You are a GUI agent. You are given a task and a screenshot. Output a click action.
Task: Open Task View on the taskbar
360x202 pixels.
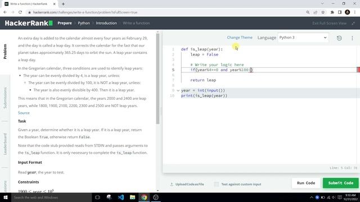tap(97, 197)
